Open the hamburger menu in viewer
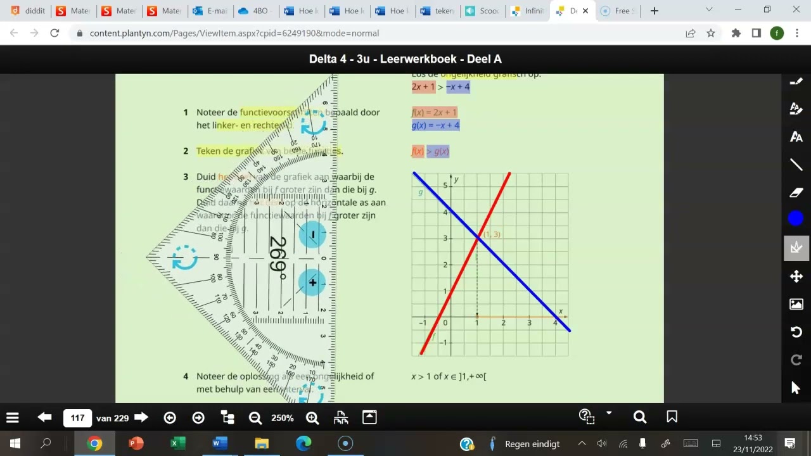This screenshot has height=456, width=811. coord(12,417)
